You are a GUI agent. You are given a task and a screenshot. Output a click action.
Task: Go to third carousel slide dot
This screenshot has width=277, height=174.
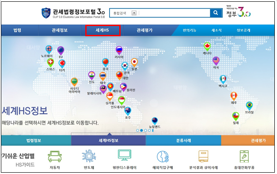[145, 130]
